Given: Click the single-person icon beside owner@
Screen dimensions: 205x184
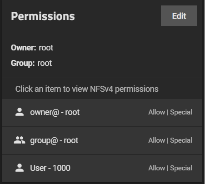Looking at the screenshot, I should pos(20,112).
